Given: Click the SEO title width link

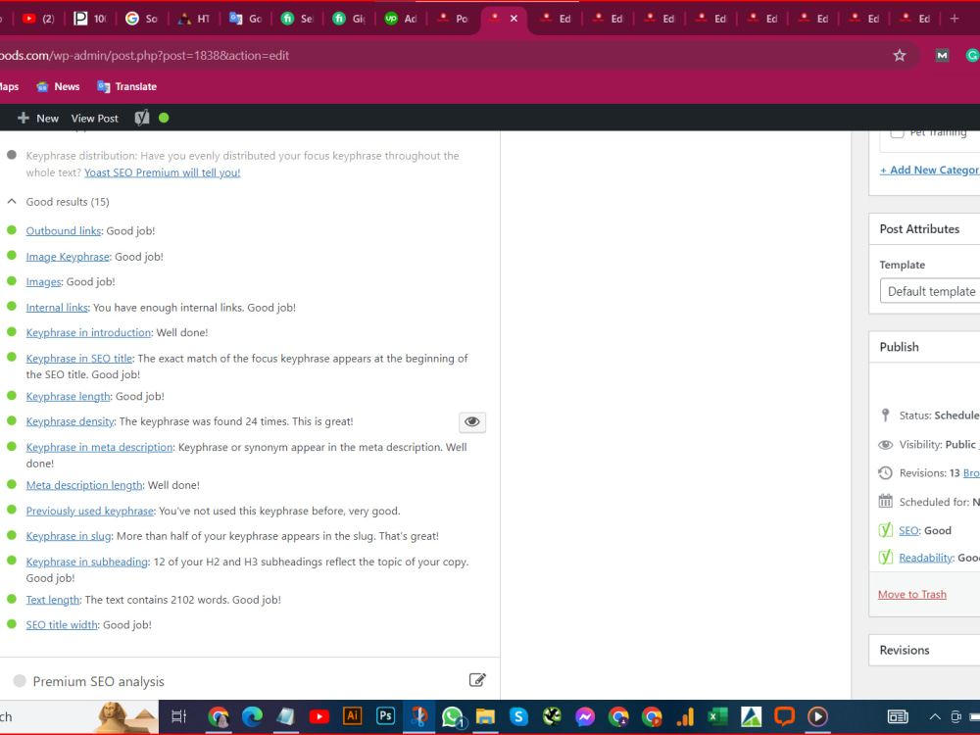Looking at the screenshot, I should coord(62,624).
